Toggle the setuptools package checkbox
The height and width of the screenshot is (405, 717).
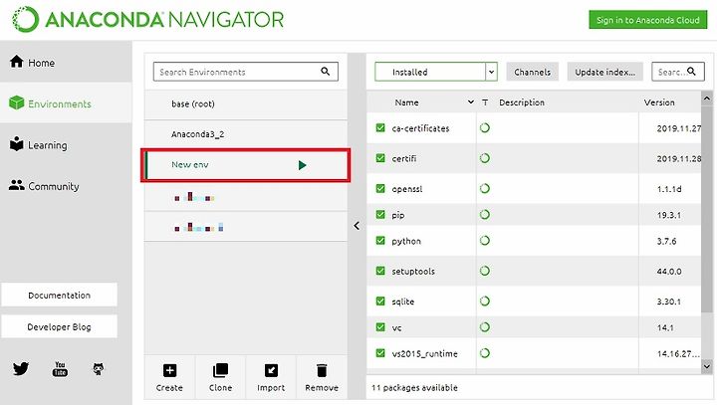[x=380, y=271]
